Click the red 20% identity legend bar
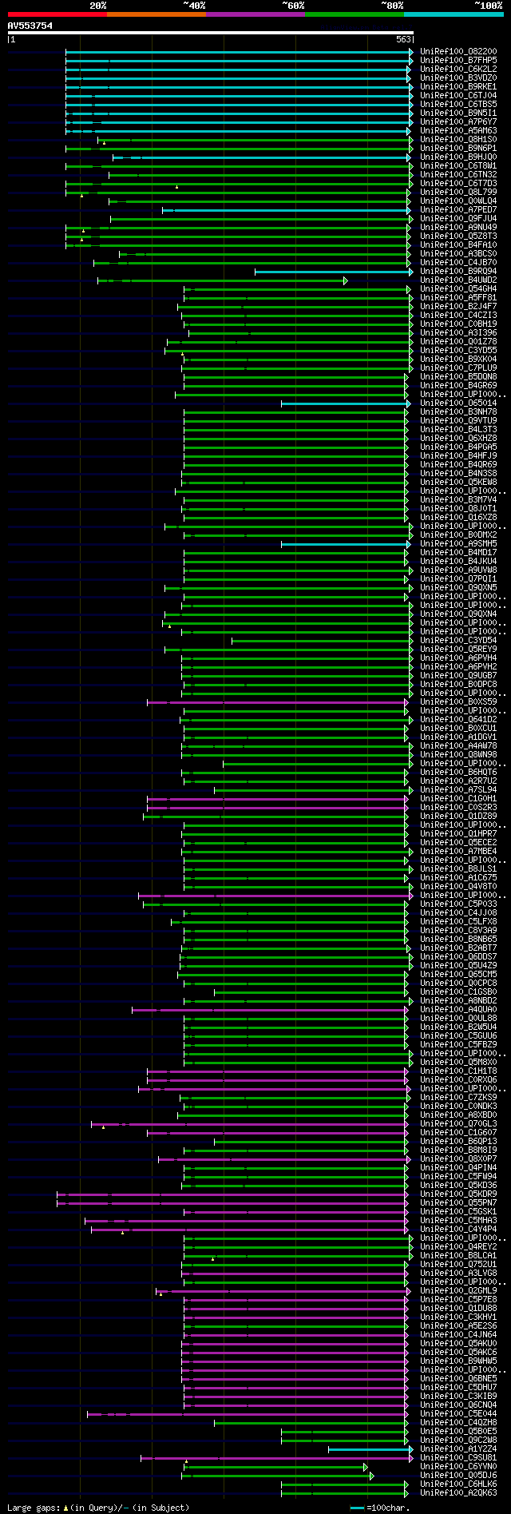The width and height of the screenshot is (511, 1514). tap(57, 14)
